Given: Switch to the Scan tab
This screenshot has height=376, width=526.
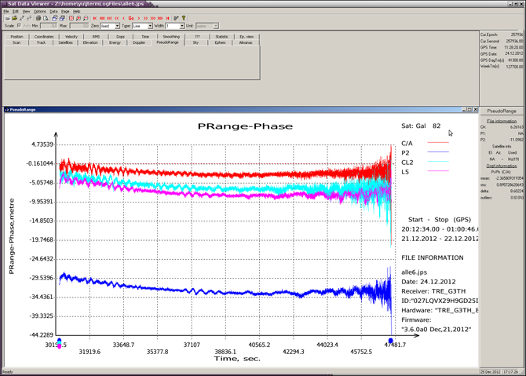Looking at the screenshot, I should pyautogui.click(x=16, y=42).
